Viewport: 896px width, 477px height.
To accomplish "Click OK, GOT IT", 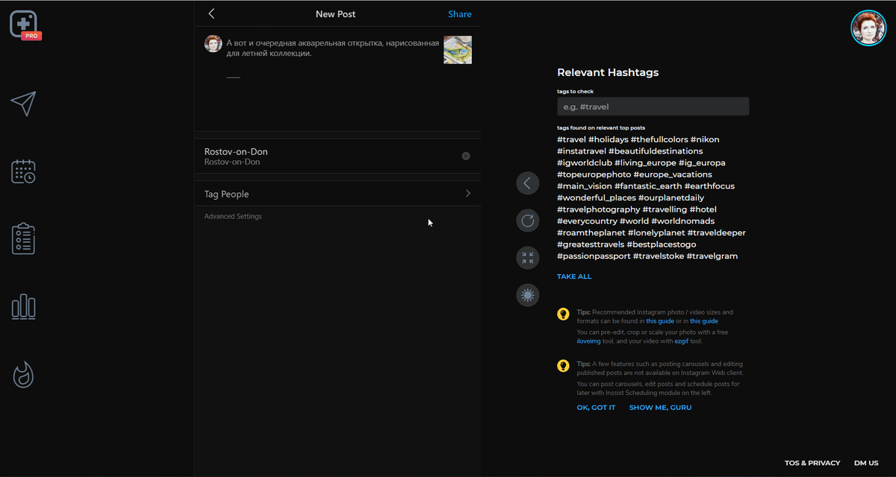I will 596,408.
